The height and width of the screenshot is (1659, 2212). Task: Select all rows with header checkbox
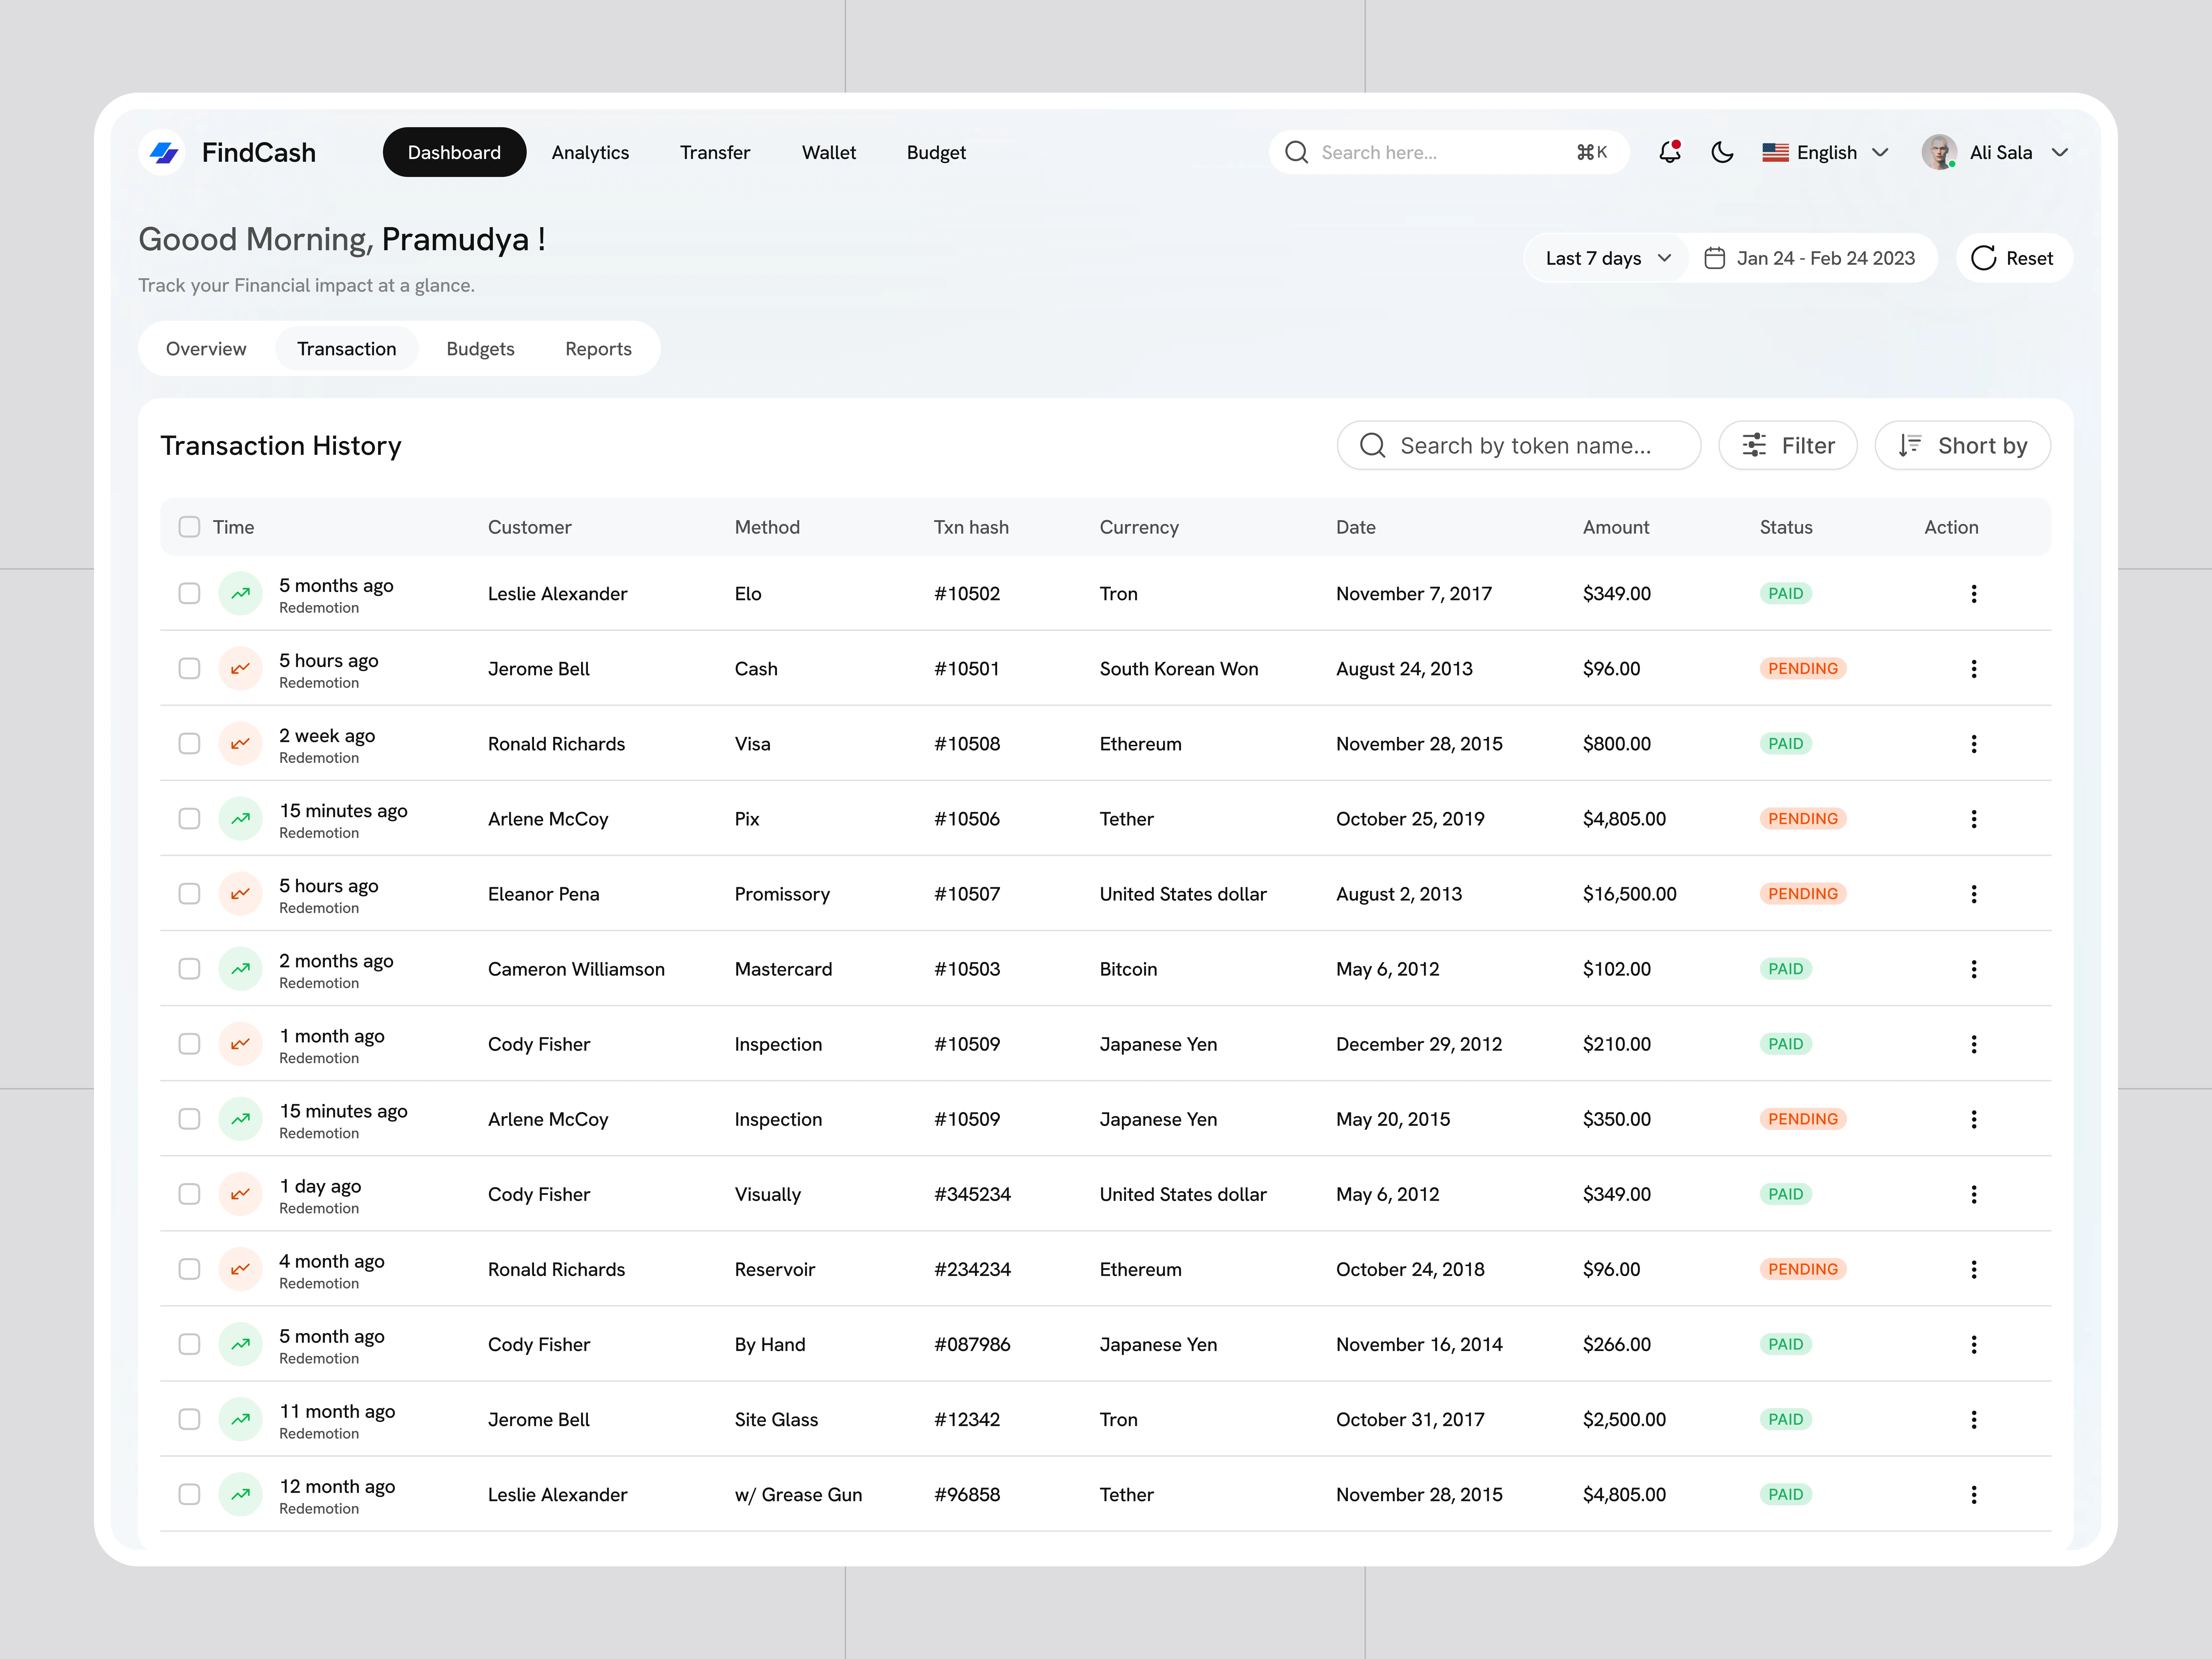point(189,527)
